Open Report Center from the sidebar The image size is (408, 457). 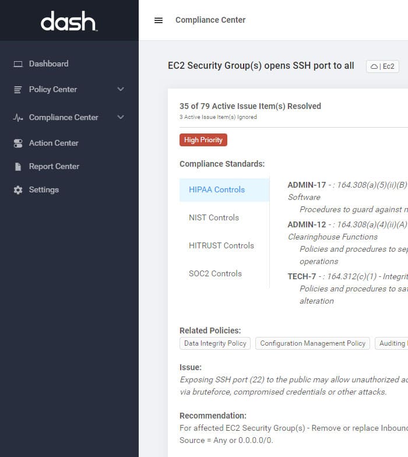[54, 167]
